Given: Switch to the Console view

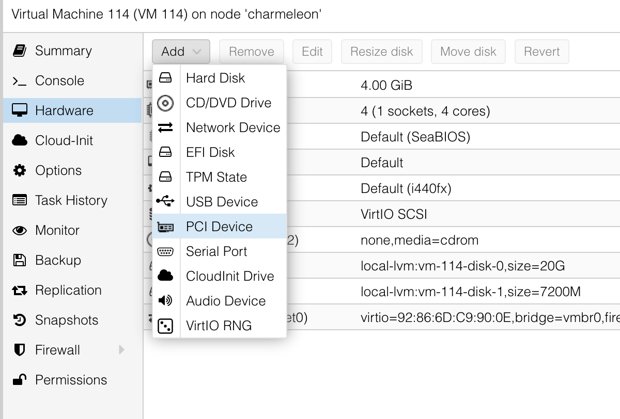Looking at the screenshot, I should [x=59, y=80].
